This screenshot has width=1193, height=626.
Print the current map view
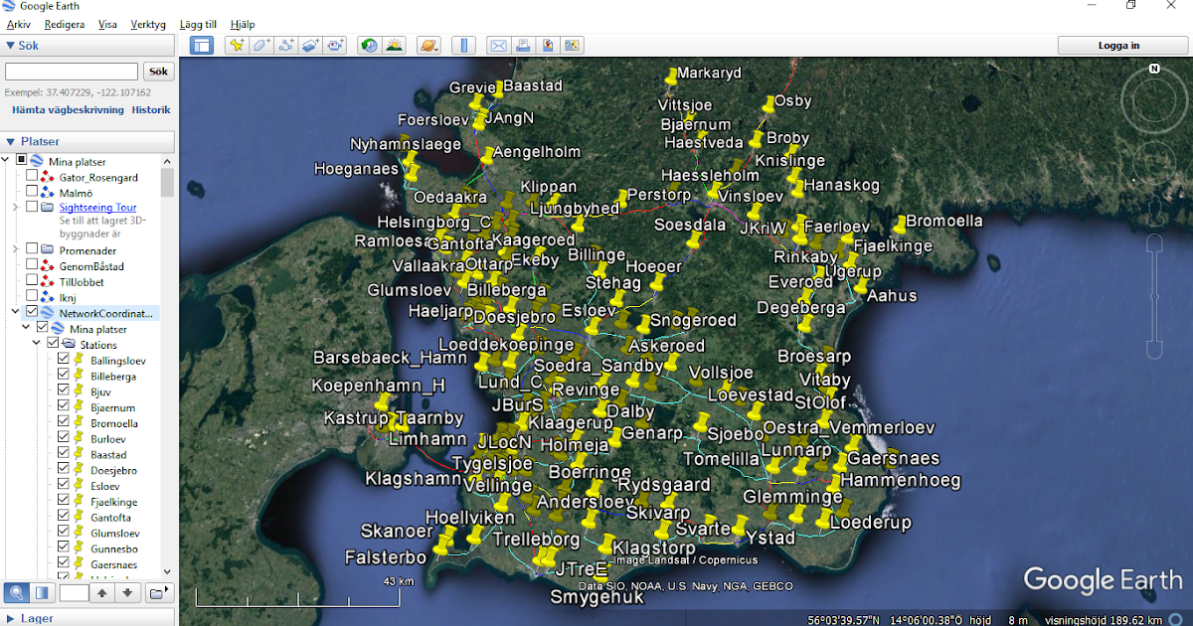point(523,45)
